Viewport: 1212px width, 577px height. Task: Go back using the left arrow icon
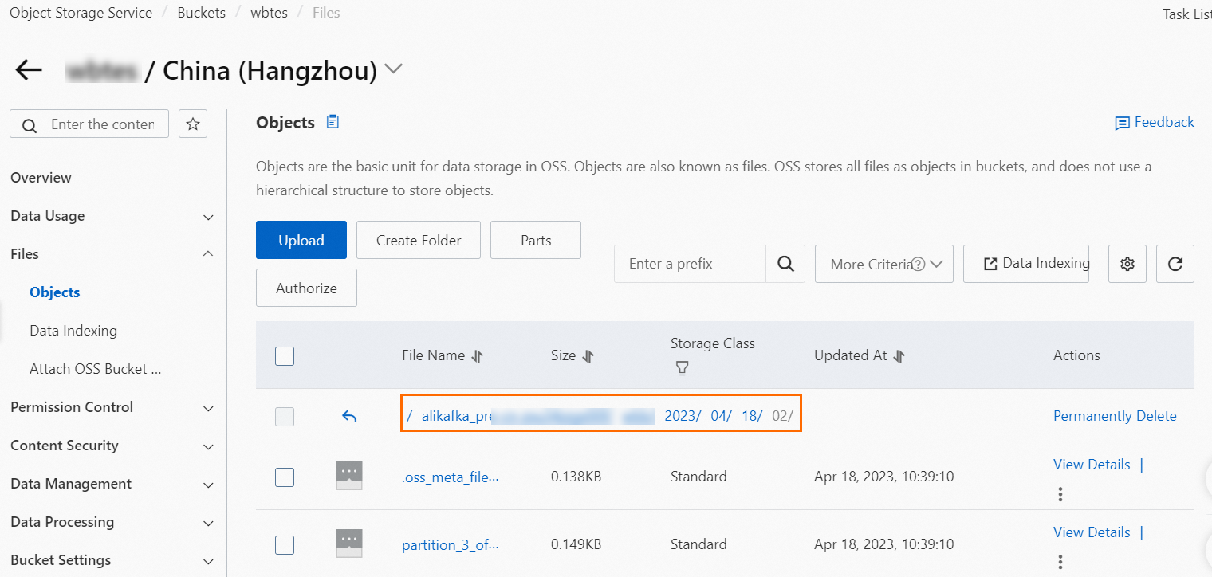pos(29,70)
